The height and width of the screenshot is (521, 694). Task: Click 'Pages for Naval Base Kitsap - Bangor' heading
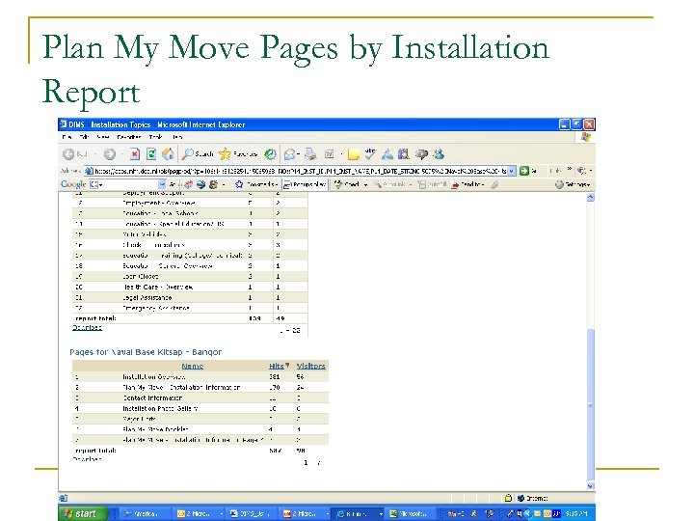(x=146, y=352)
